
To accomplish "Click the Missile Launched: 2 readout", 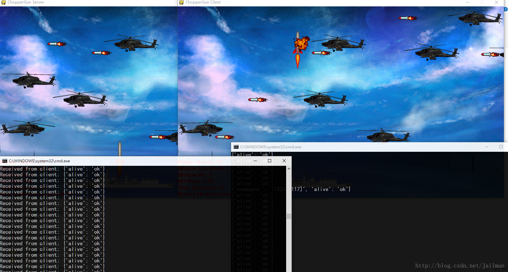I will [204, 168].
